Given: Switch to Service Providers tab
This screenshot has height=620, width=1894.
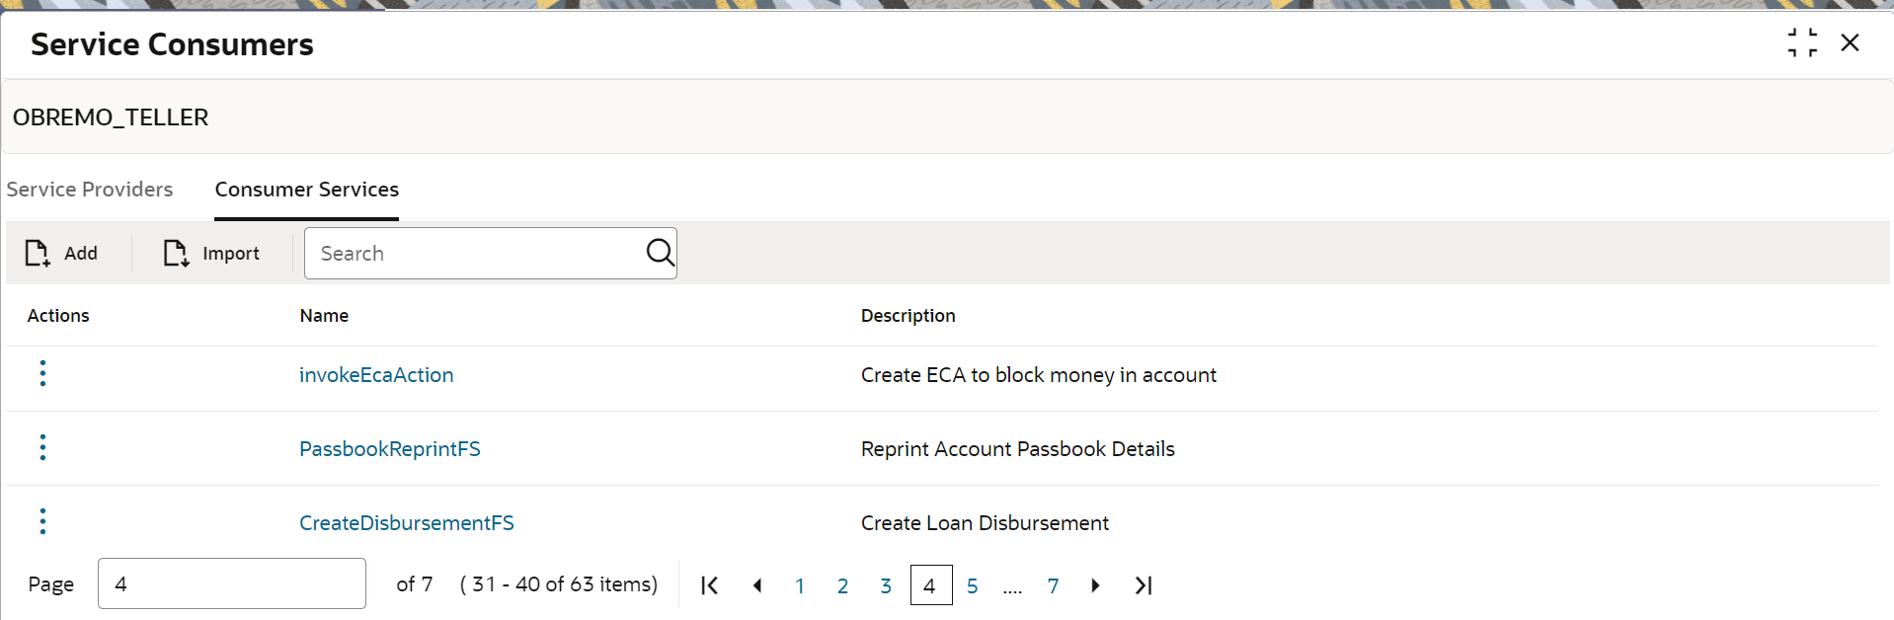Looking at the screenshot, I should [x=90, y=190].
